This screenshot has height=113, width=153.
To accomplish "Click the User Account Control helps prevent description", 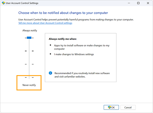I will pos(76,20).
